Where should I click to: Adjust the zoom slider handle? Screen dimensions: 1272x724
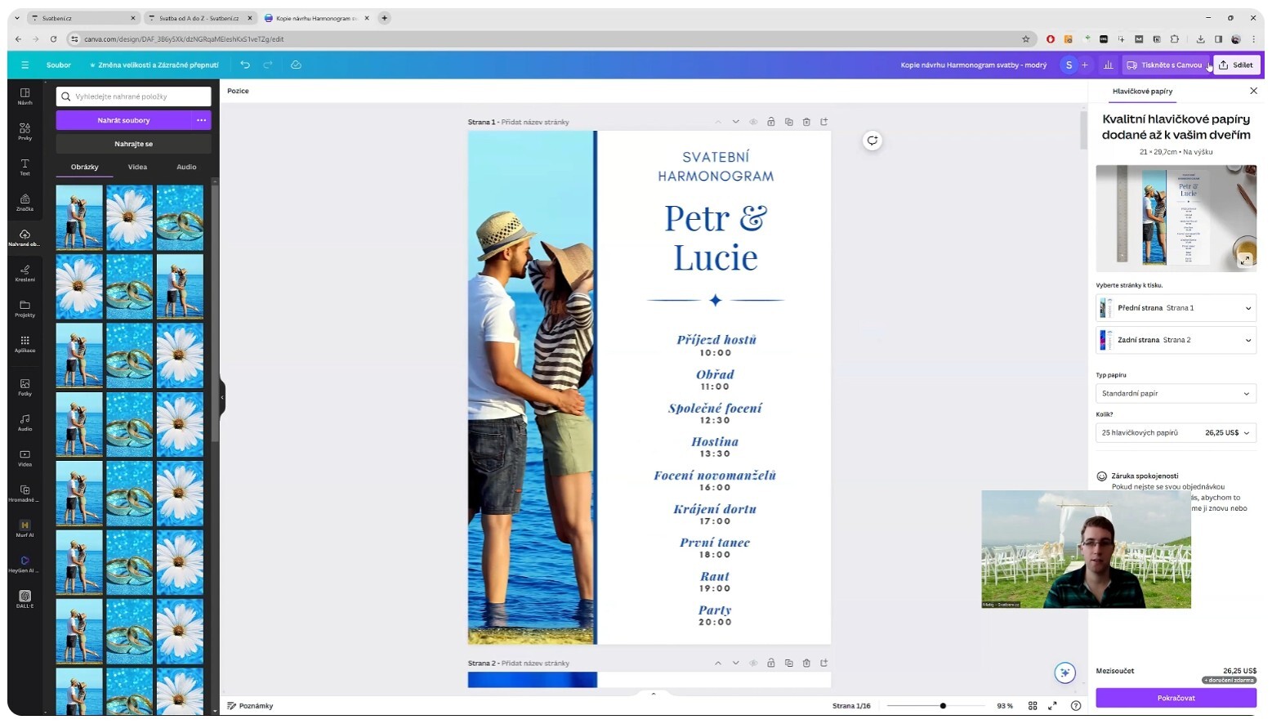click(943, 705)
